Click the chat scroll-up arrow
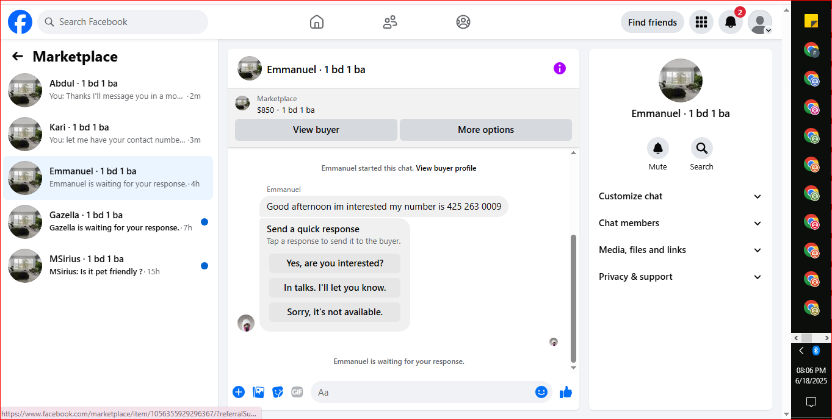Image resolution: width=832 pixels, height=420 pixels. coord(573,153)
